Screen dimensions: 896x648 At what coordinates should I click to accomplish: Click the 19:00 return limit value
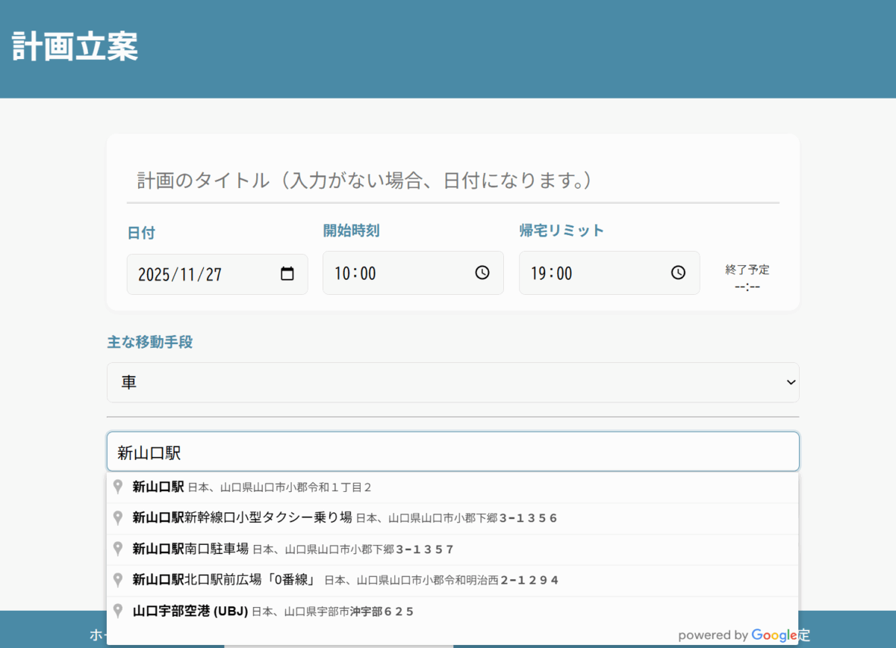point(552,273)
